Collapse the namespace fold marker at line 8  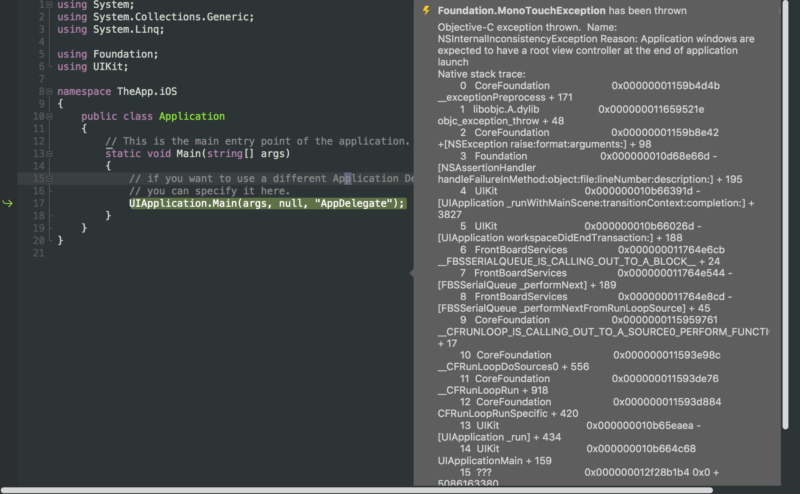pos(49,92)
